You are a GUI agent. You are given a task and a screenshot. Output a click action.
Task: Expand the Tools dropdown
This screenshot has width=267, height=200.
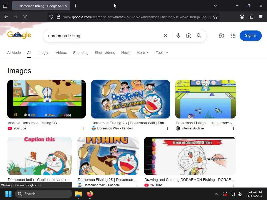coord(162,53)
